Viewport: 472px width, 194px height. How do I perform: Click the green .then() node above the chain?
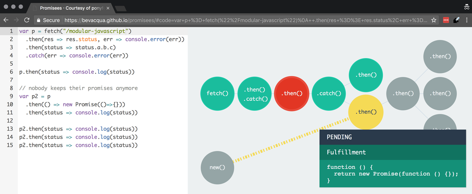366,75
